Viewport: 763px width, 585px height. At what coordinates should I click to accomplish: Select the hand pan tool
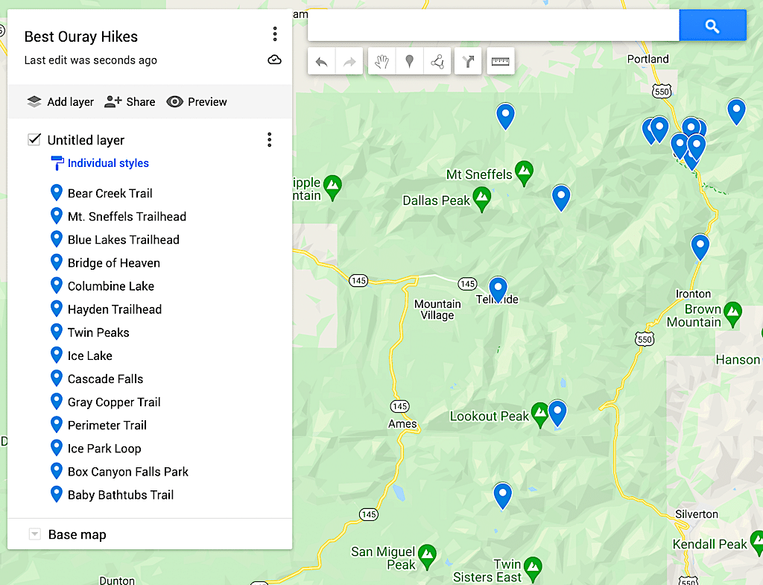coord(381,62)
